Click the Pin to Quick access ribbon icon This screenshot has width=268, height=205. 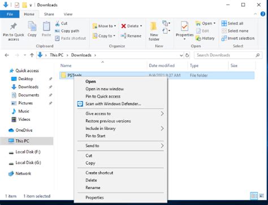point(14,27)
